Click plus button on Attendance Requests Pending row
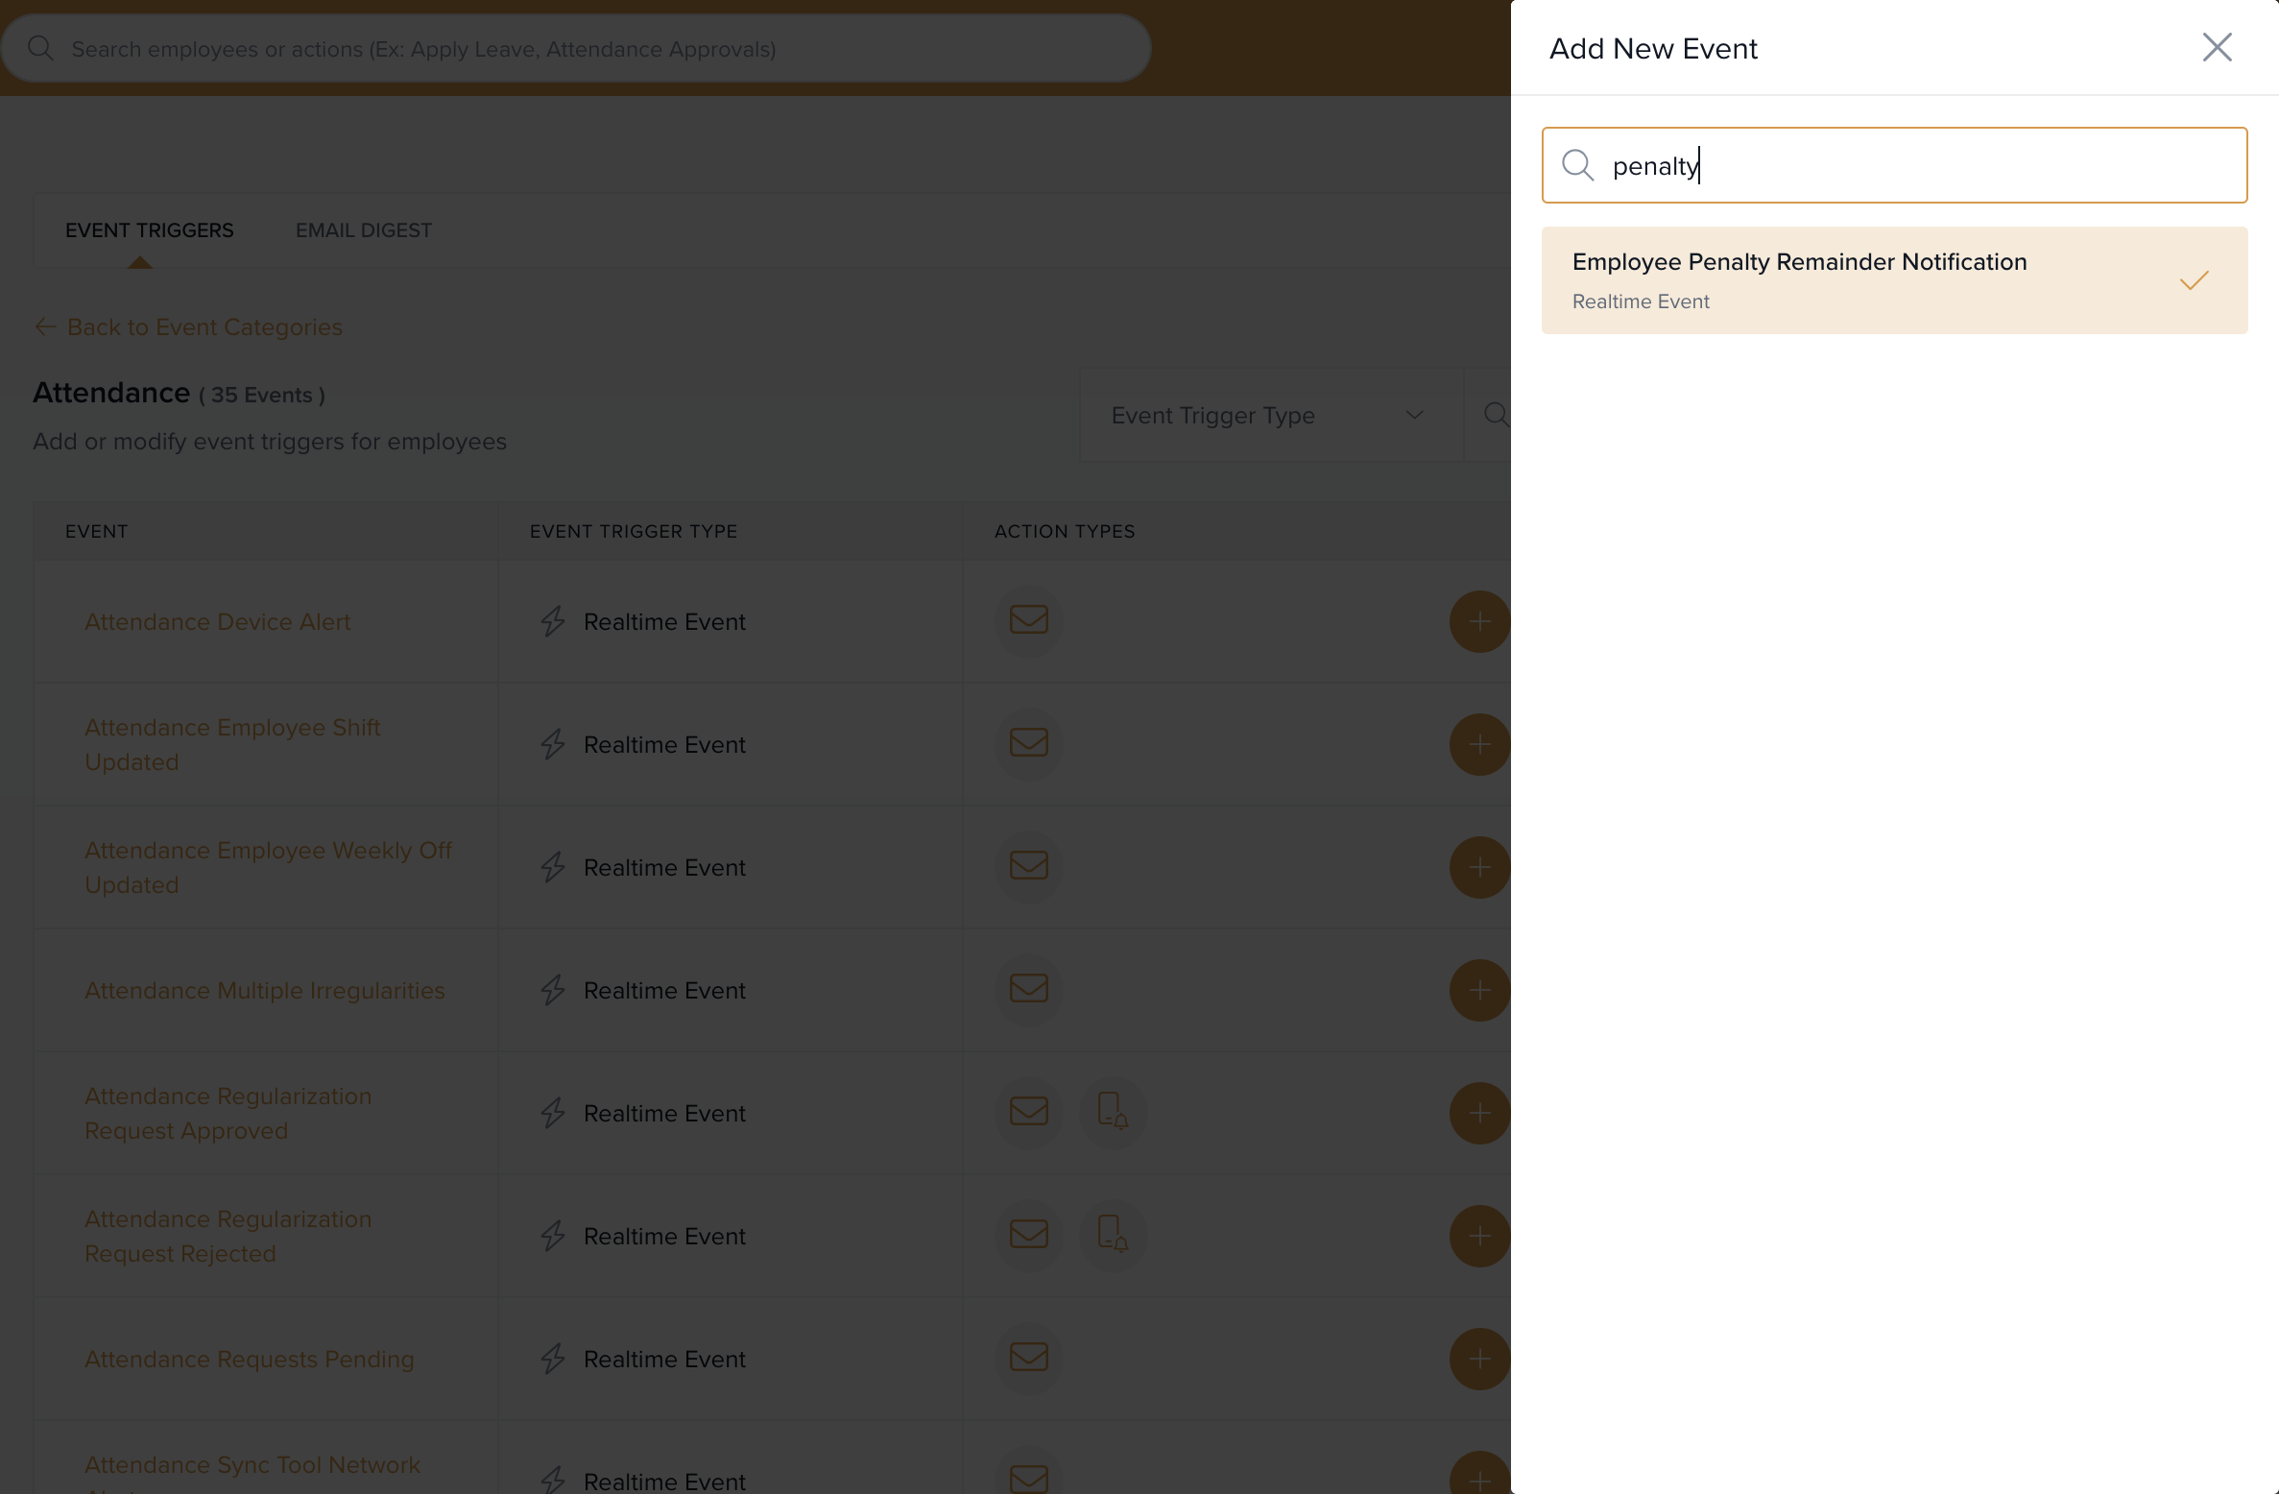This screenshot has width=2279, height=1494. point(1478,1359)
